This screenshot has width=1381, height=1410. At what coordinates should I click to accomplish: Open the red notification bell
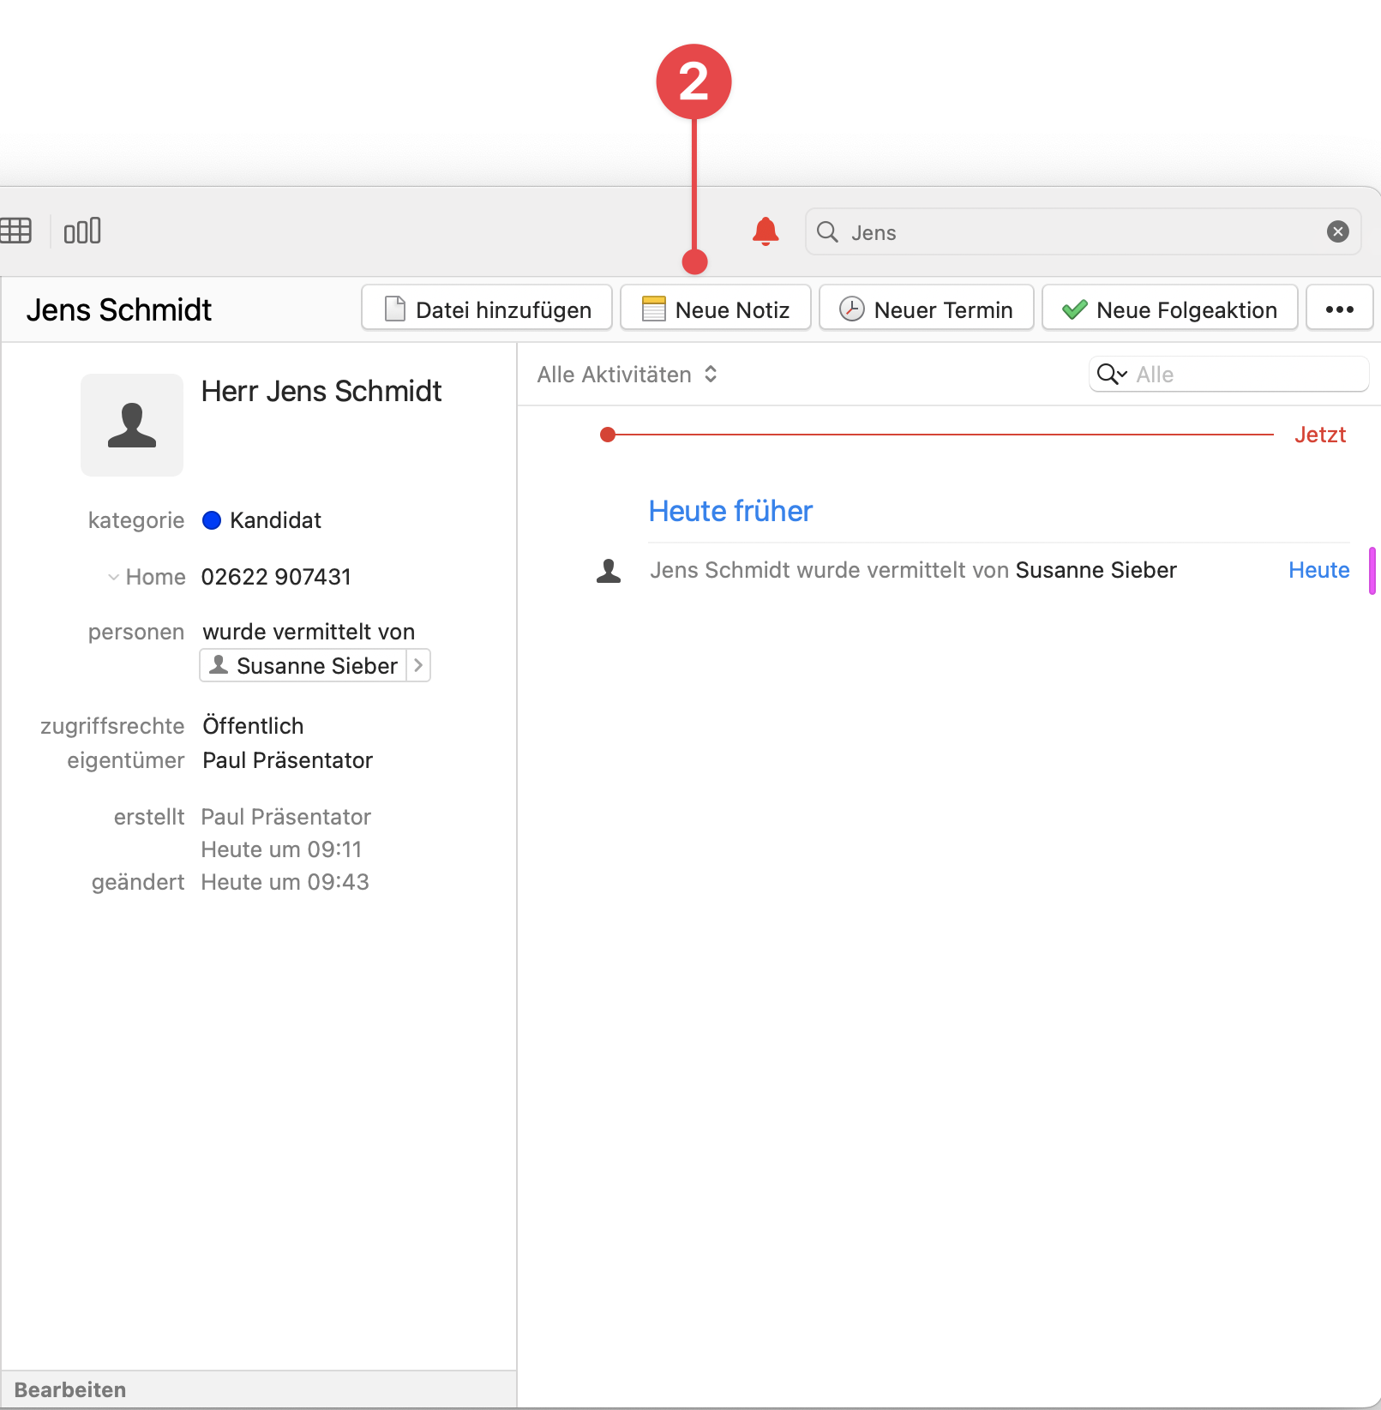point(764,231)
